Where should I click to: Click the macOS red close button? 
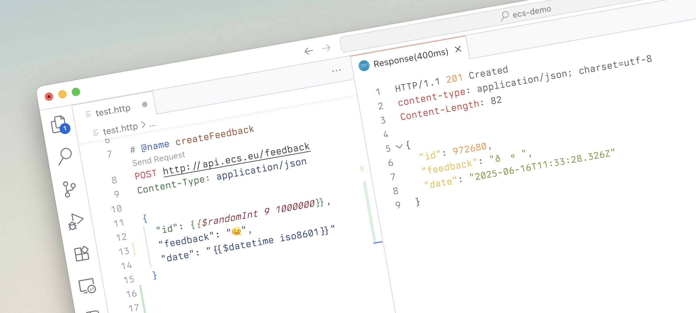(49, 97)
